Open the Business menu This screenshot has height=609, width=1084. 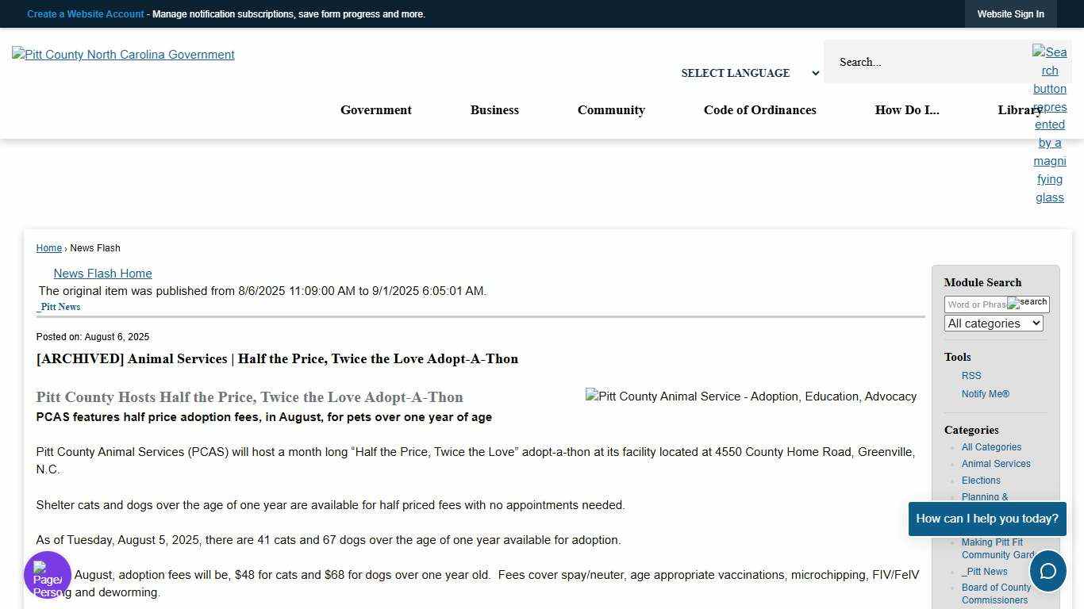(494, 110)
